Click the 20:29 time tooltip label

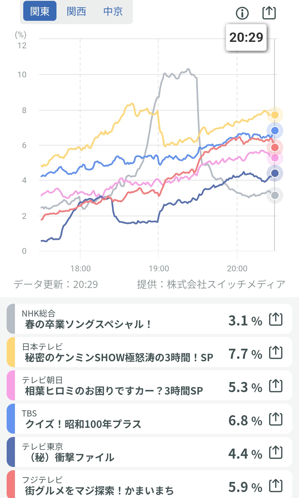tap(246, 37)
